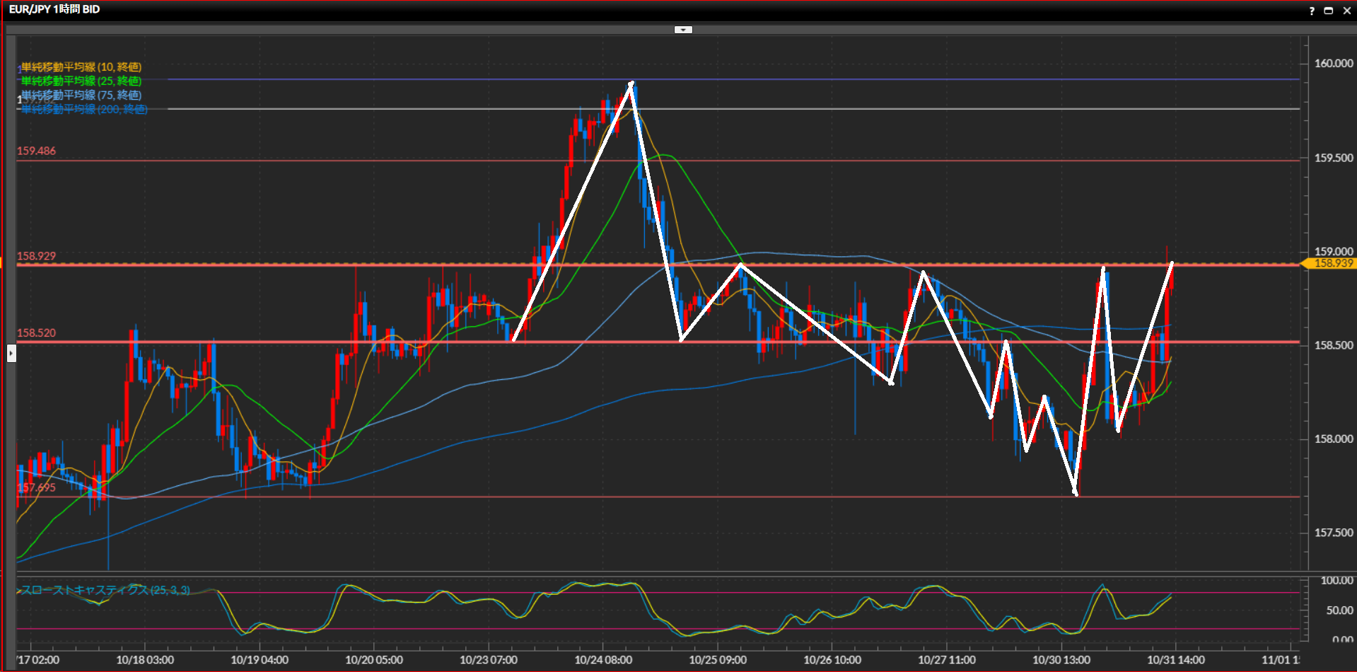The image size is (1357, 672).
Task: Select the 158.929 horizontal line label
Action: (36, 256)
